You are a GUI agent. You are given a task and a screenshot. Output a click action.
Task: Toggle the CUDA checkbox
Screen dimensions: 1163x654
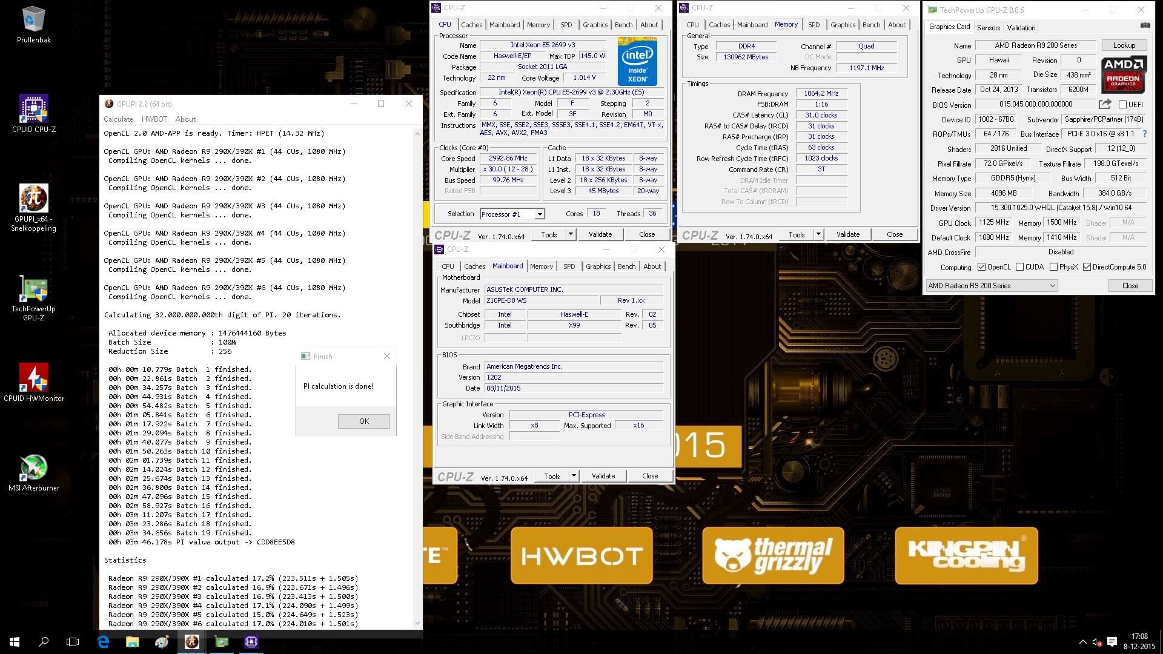pos(1020,266)
